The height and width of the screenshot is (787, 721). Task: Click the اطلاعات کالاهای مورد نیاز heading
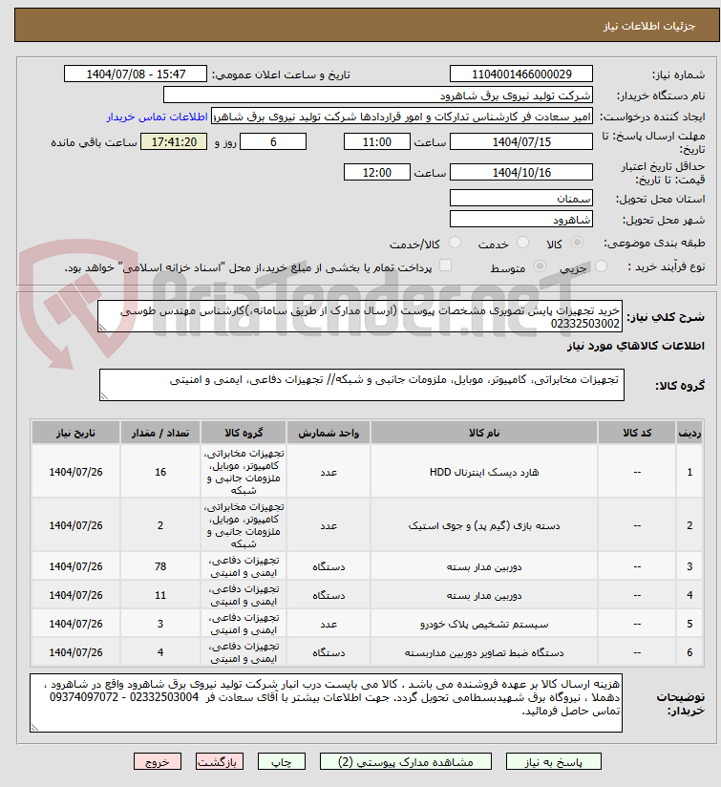pyautogui.click(x=636, y=346)
